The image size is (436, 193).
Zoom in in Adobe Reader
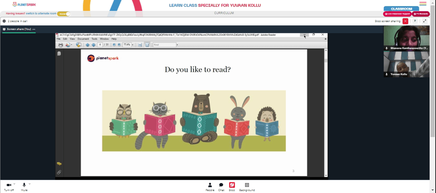click(119, 45)
